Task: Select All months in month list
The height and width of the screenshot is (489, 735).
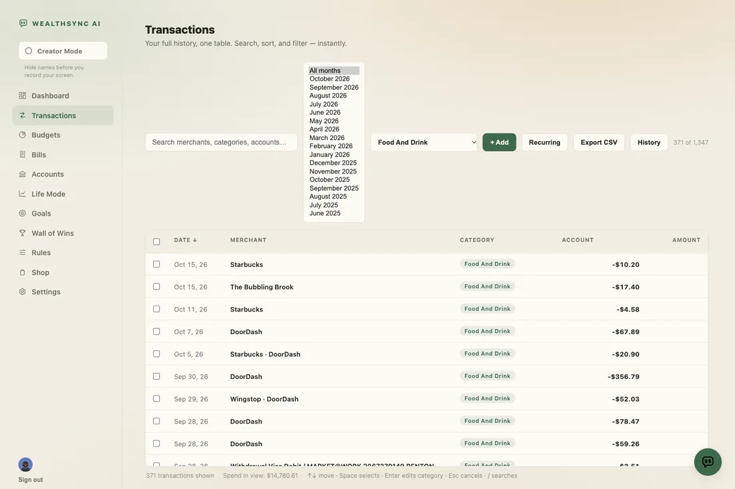Action: [x=333, y=71]
